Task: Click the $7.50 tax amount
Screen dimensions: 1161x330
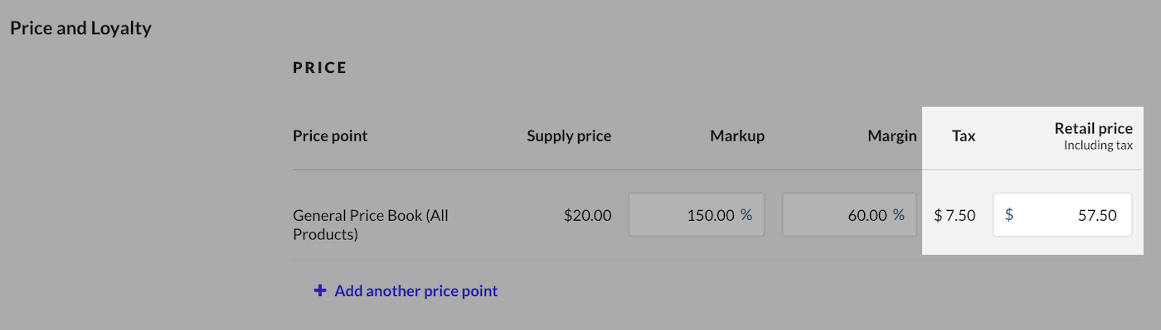Action: click(955, 215)
